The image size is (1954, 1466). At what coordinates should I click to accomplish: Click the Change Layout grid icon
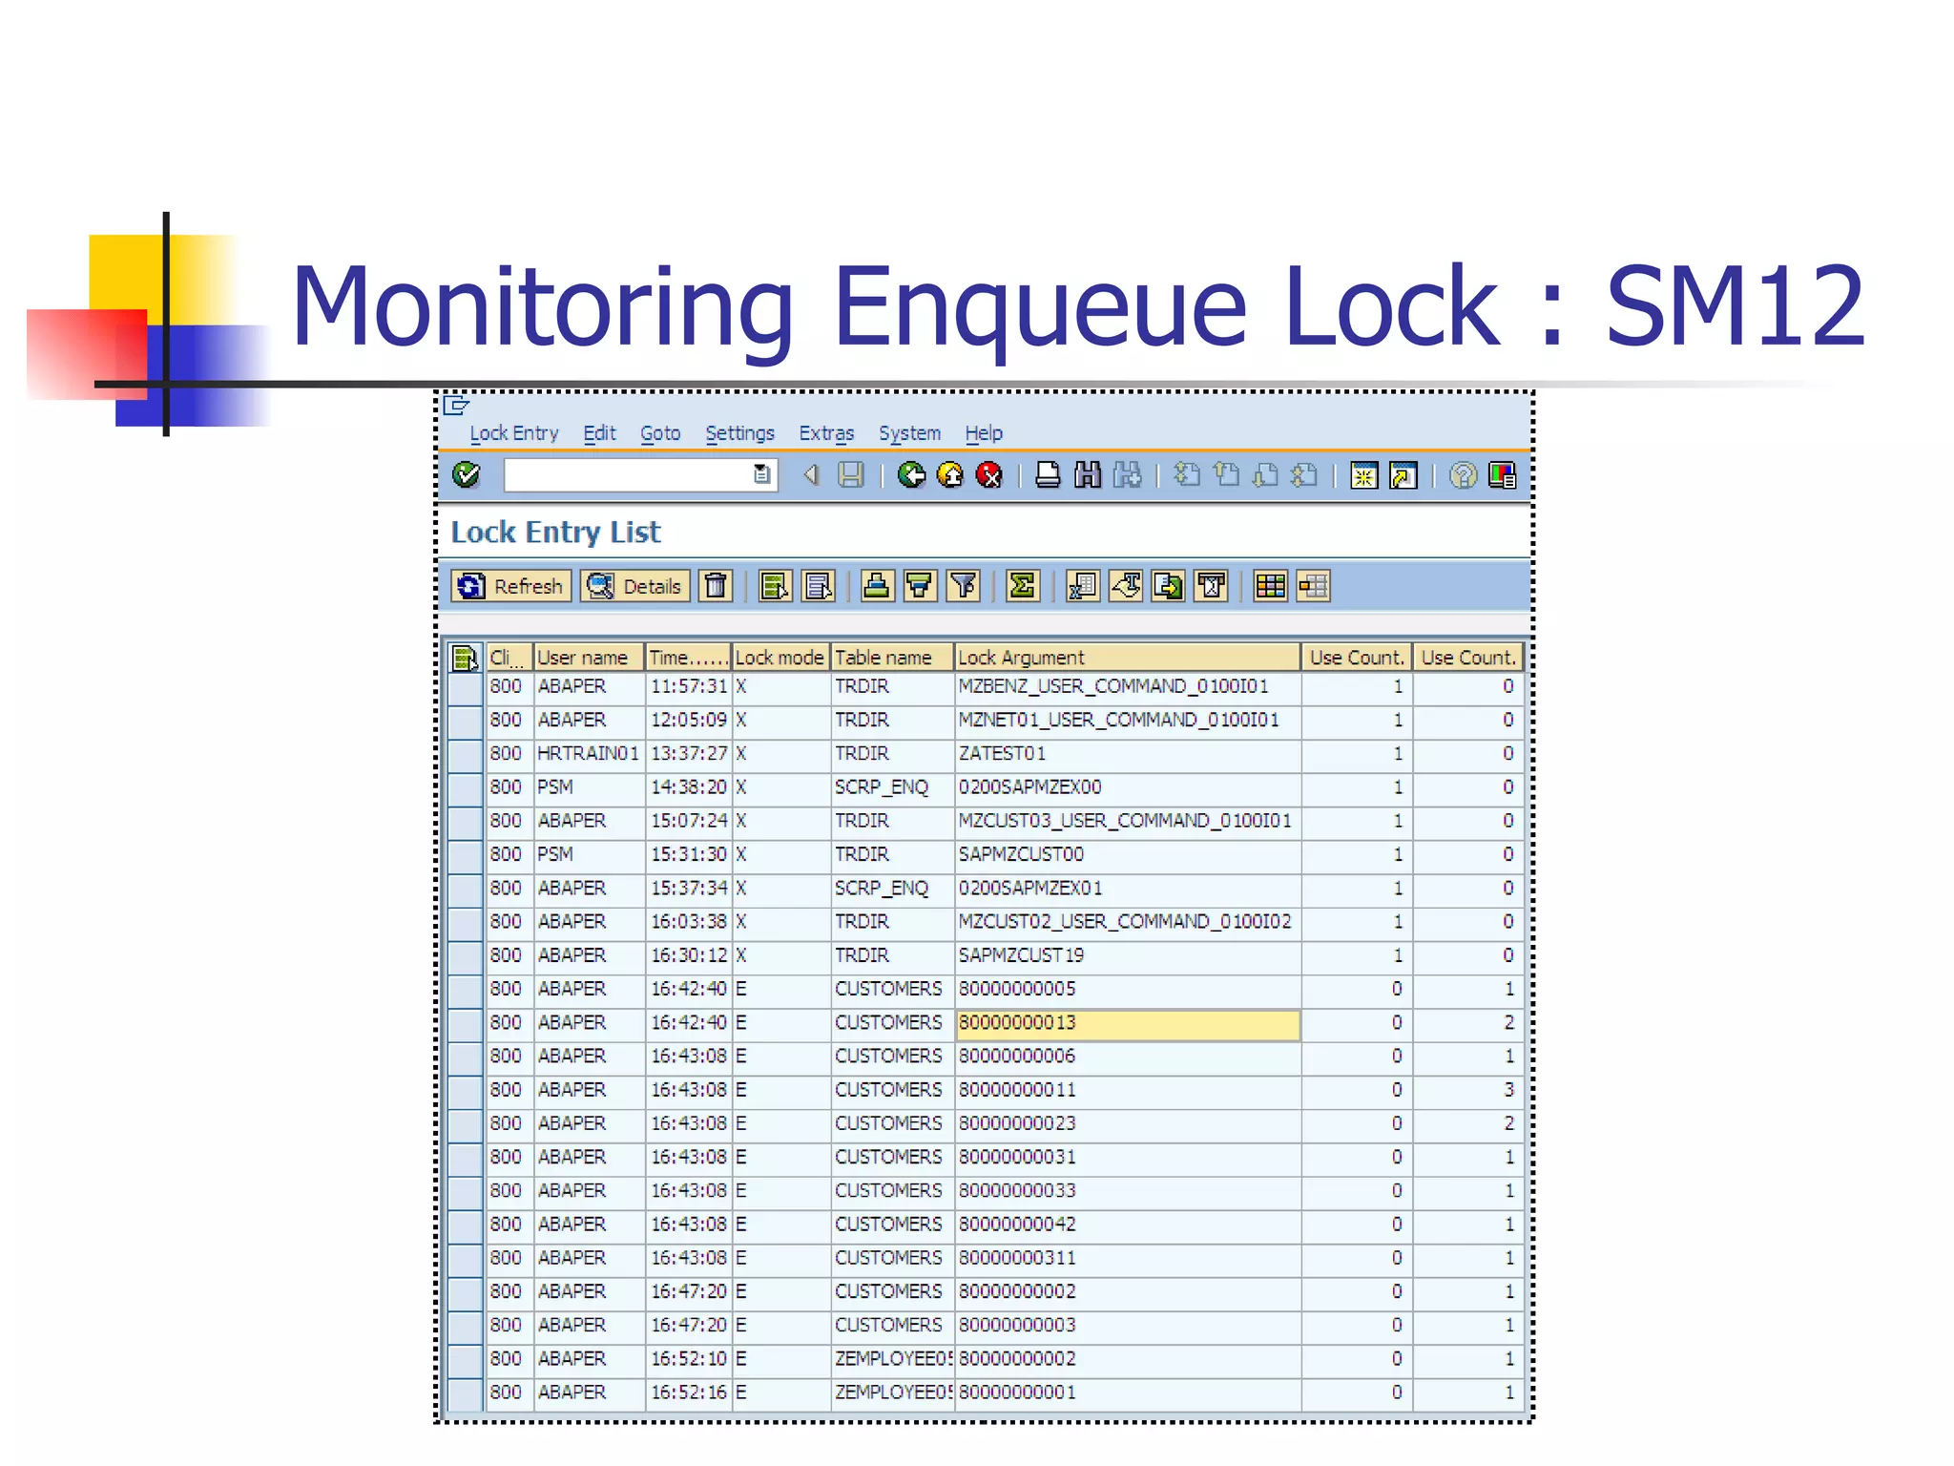click(x=1271, y=586)
